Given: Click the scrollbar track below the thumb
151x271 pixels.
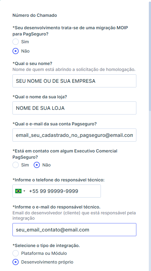Looking at the screenshot, I should tap(150, 190).
